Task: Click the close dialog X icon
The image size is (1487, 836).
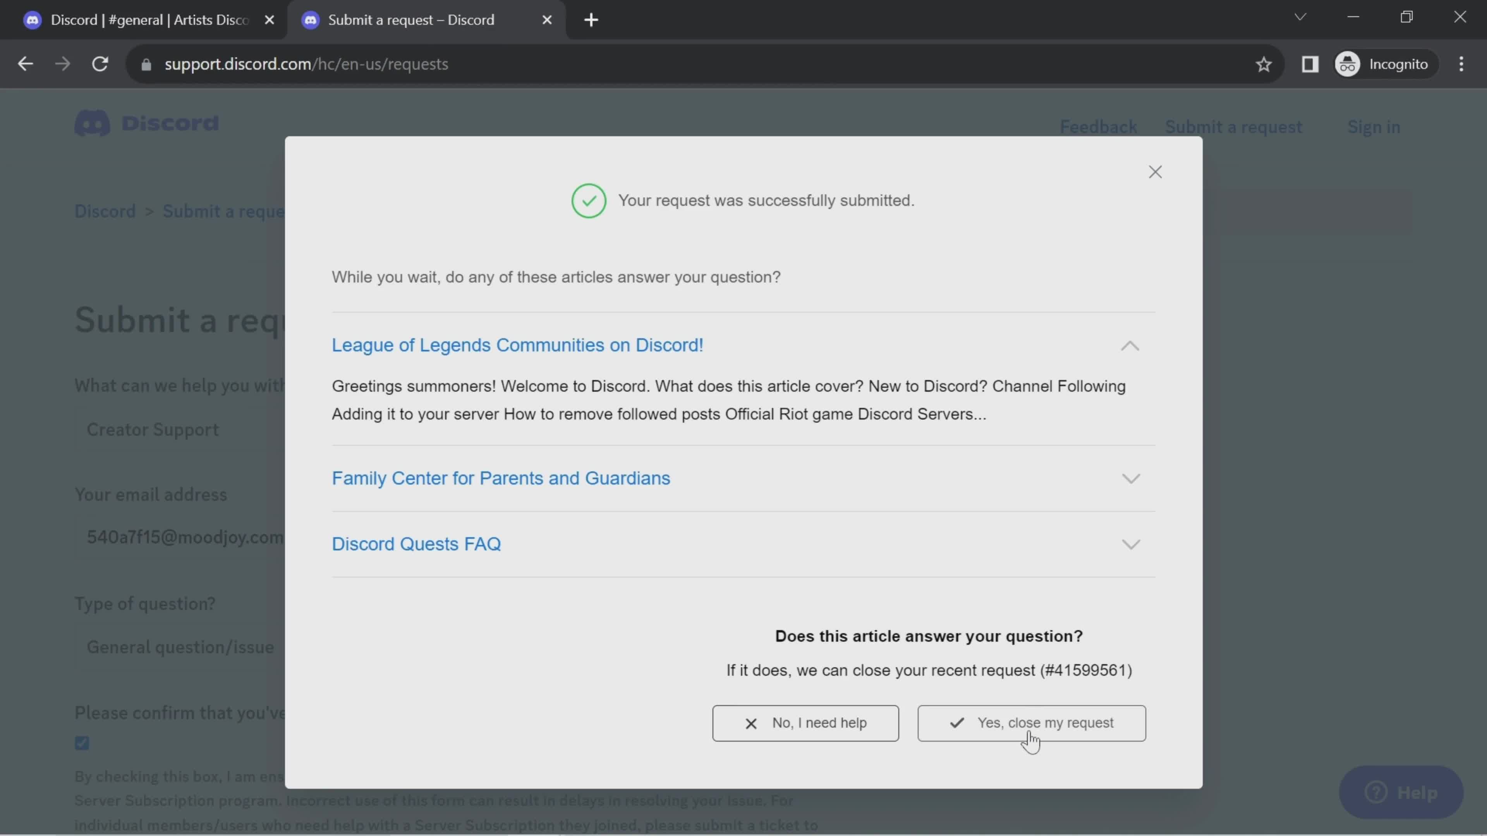Action: [1155, 171]
